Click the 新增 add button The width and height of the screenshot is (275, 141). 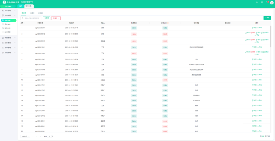click(267, 18)
